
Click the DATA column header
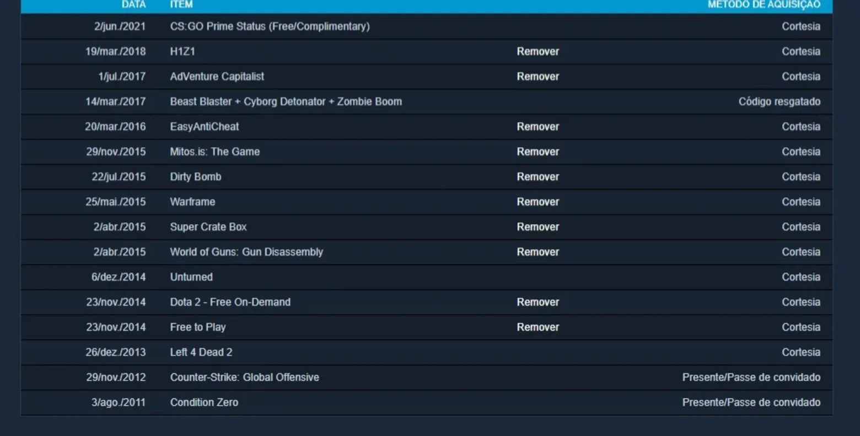(x=133, y=4)
